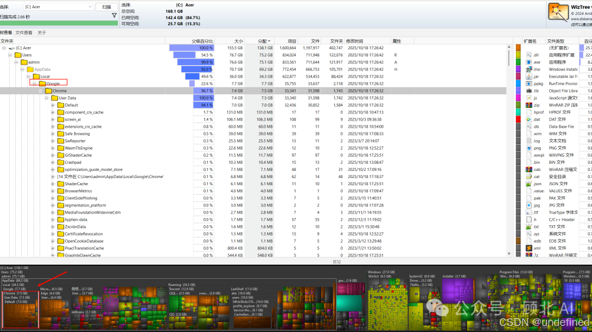This screenshot has width=592, height=332.
Task: Collapse the User Data folder node
Action: (47, 98)
